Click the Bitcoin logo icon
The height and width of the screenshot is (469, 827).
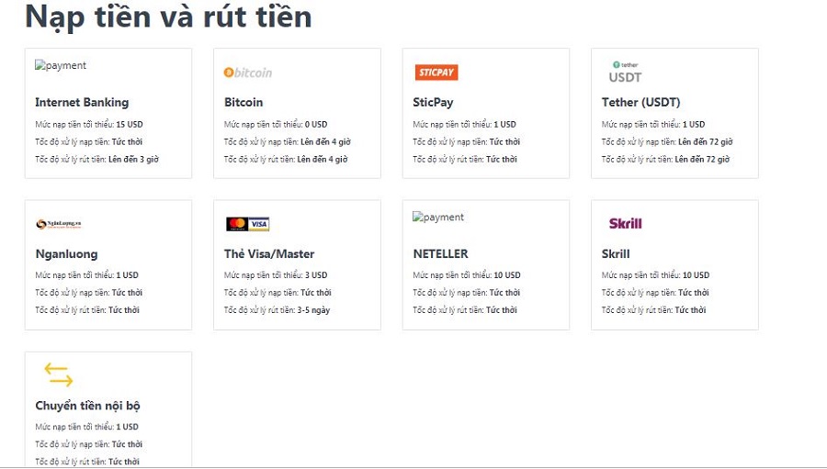click(x=248, y=73)
